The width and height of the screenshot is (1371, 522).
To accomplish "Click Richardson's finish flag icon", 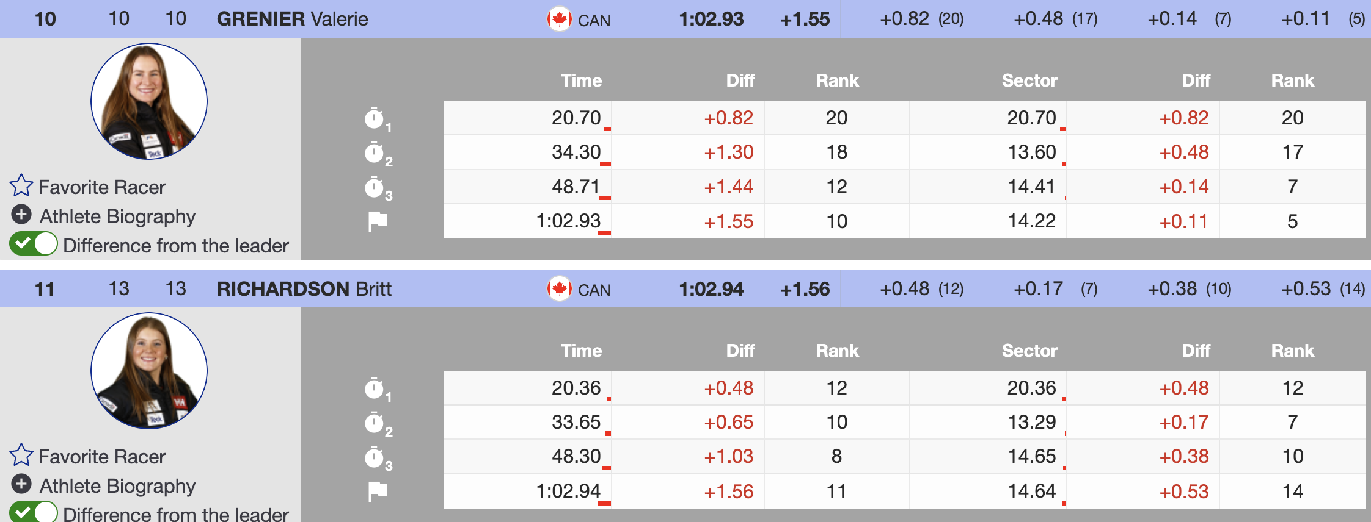I will pyautogui.click(x=378, y=491).
